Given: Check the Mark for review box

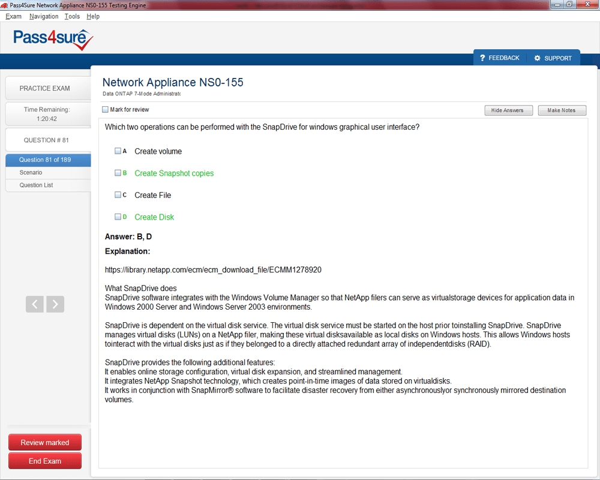Looking at the screenshot, I should pyautogui.click(x=106, y=110).
